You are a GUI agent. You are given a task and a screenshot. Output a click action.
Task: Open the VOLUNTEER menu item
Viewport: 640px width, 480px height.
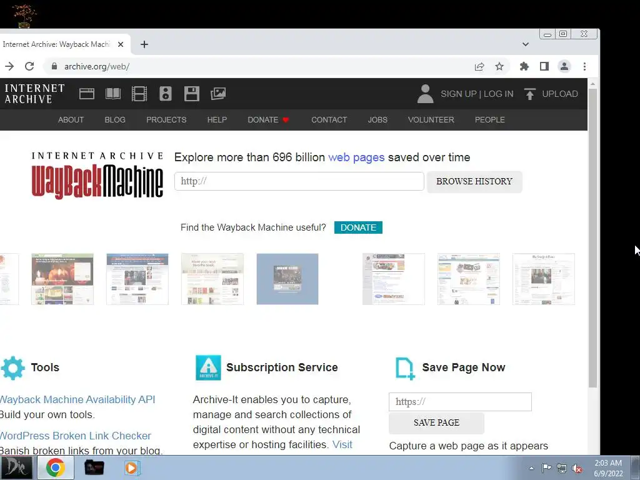point(431,119)
